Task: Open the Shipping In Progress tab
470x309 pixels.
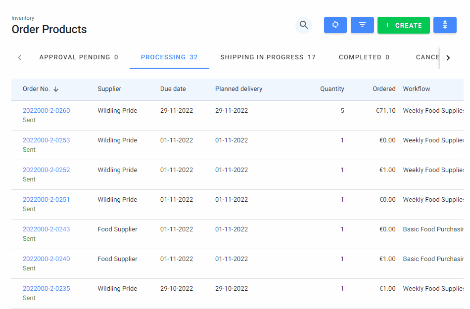Action: point(268,57)
